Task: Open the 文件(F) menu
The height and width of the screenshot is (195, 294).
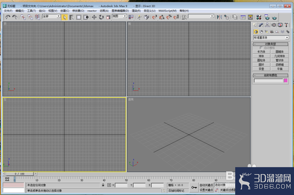Action: tap(8, 11)
